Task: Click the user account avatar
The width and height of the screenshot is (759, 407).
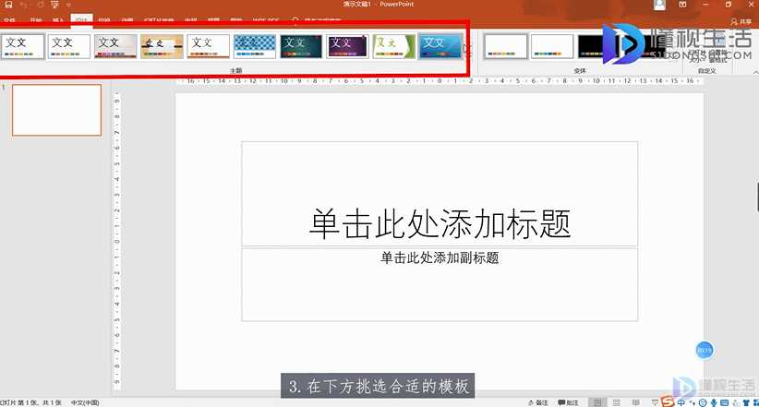Action: (x=659, y=5)
